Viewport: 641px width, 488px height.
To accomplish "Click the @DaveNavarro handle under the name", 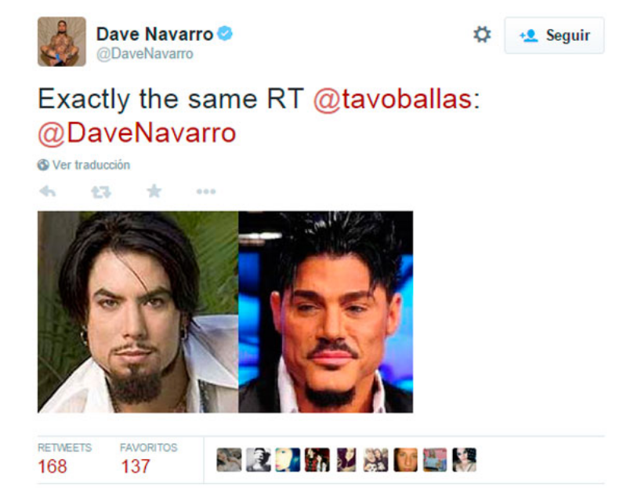I will click(145, 53).
